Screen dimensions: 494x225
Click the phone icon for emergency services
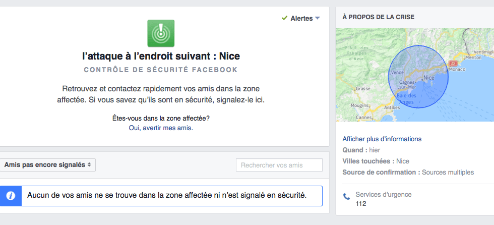click(346, 197)
